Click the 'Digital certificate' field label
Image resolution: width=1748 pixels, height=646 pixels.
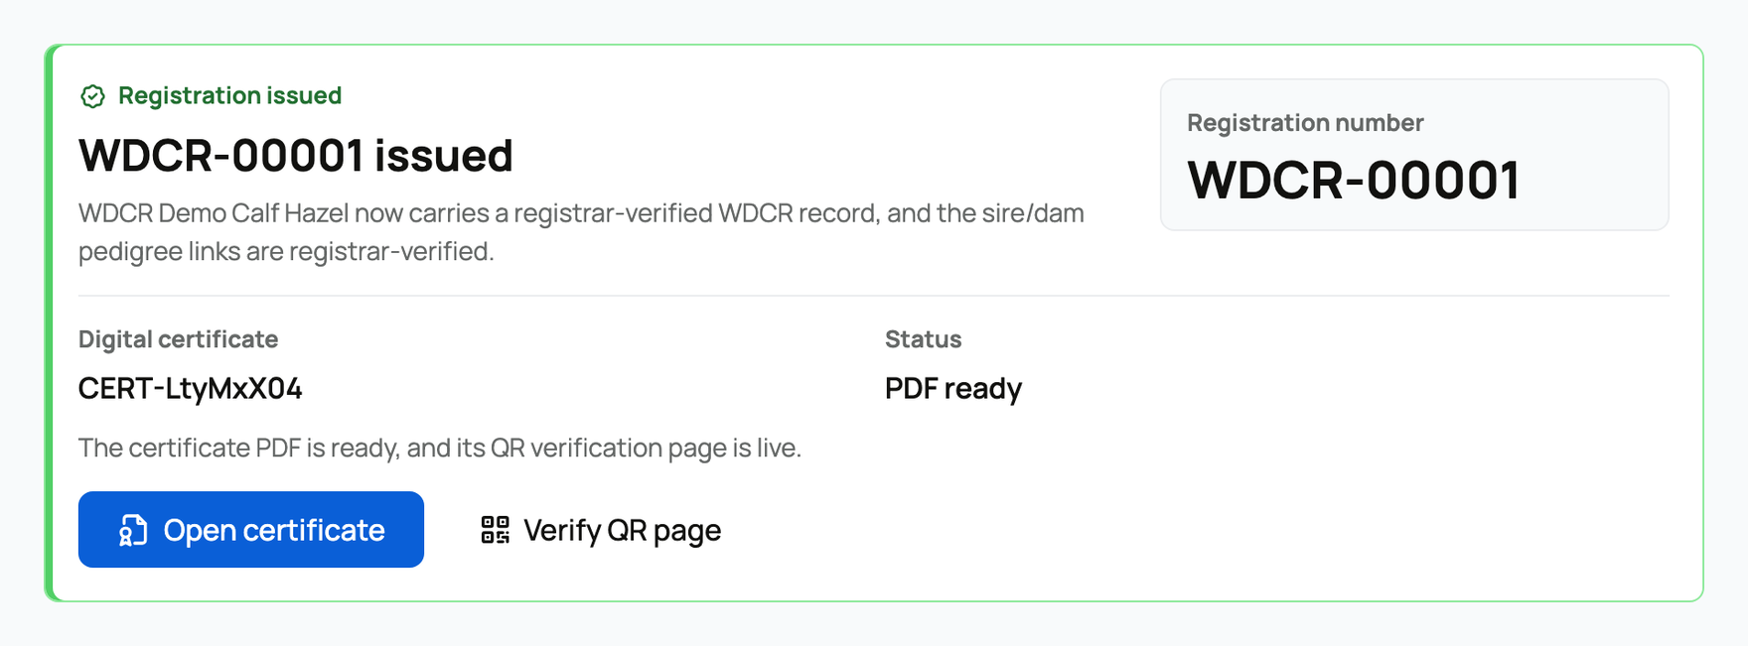(x=178, y=339)
